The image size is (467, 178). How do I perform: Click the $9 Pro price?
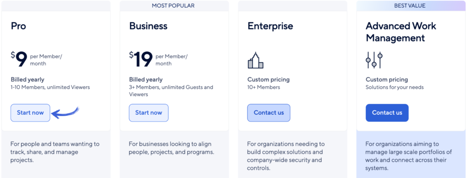click(19, 59)
